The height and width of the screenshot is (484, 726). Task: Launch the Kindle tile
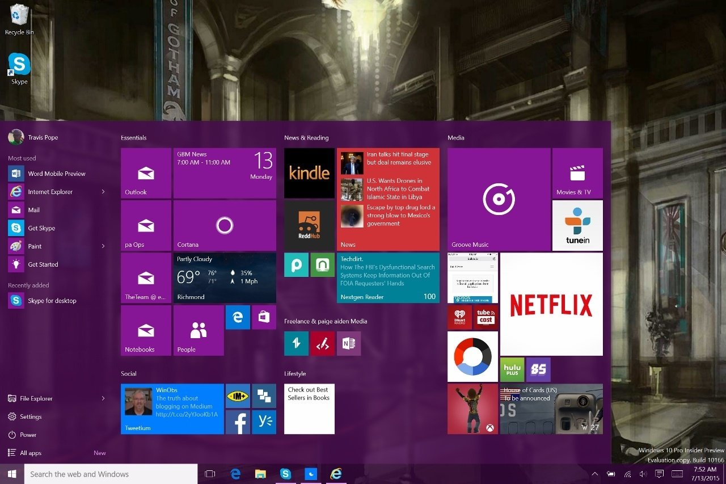[x=309, y=173]
